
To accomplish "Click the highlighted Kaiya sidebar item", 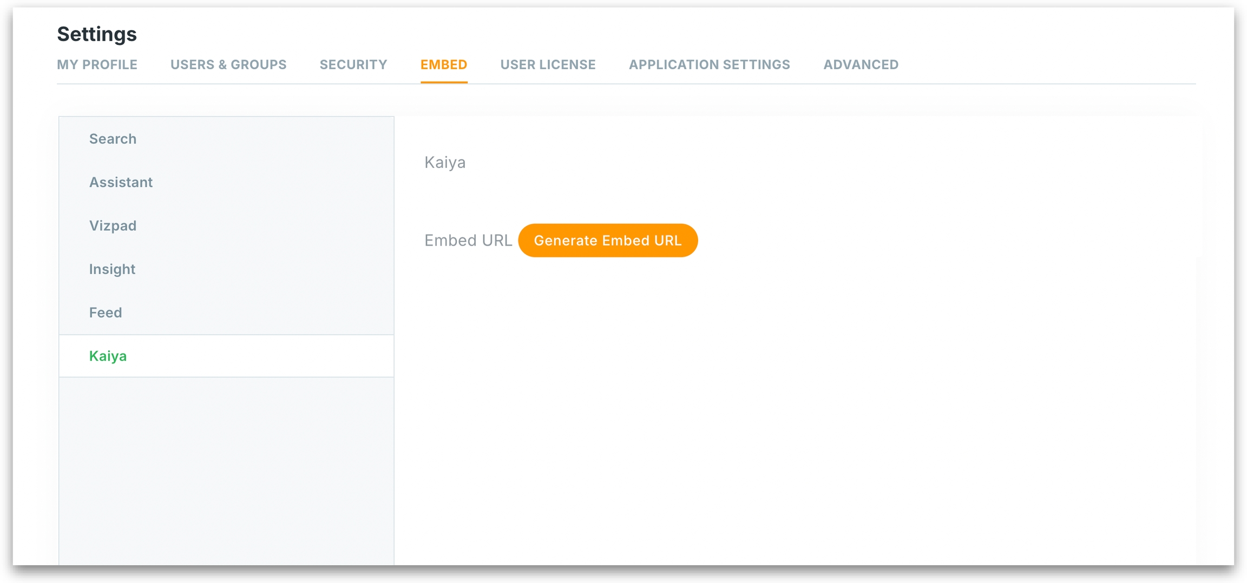I will (108, 356).
